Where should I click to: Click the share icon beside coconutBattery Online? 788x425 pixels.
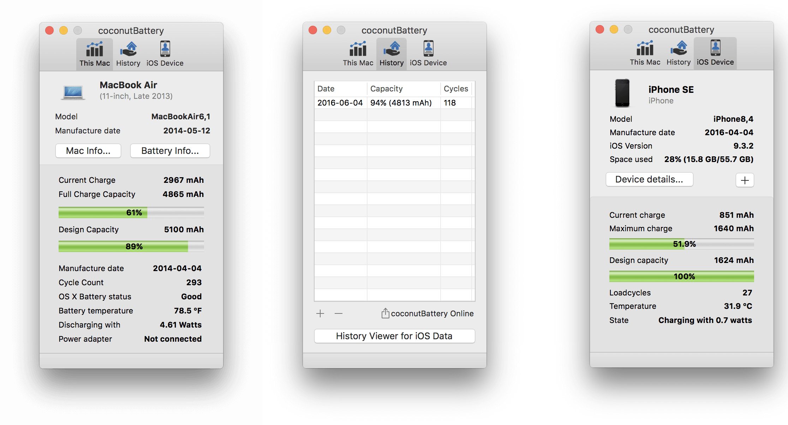tap(385, 313)
